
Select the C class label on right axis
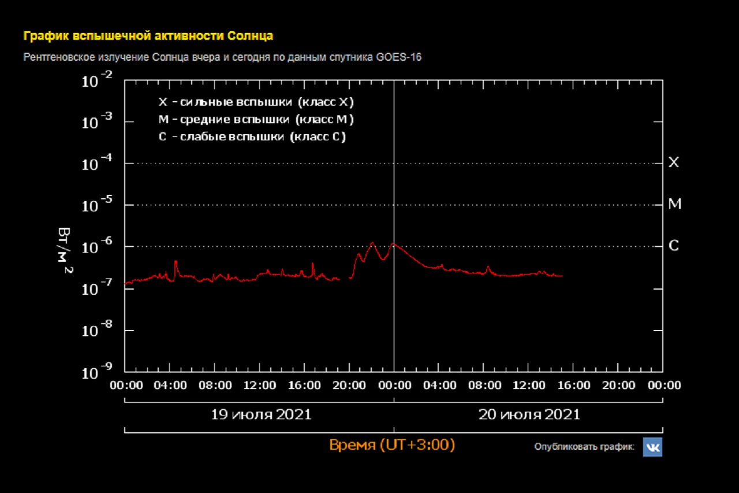[673, 246]
